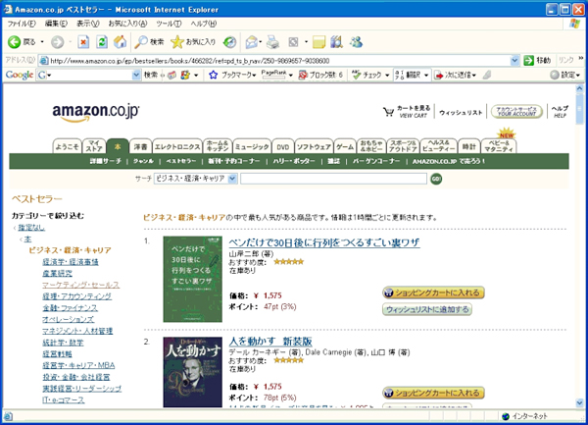
Task: Click ウィッシュリスト in header
Action: [461, 112]
